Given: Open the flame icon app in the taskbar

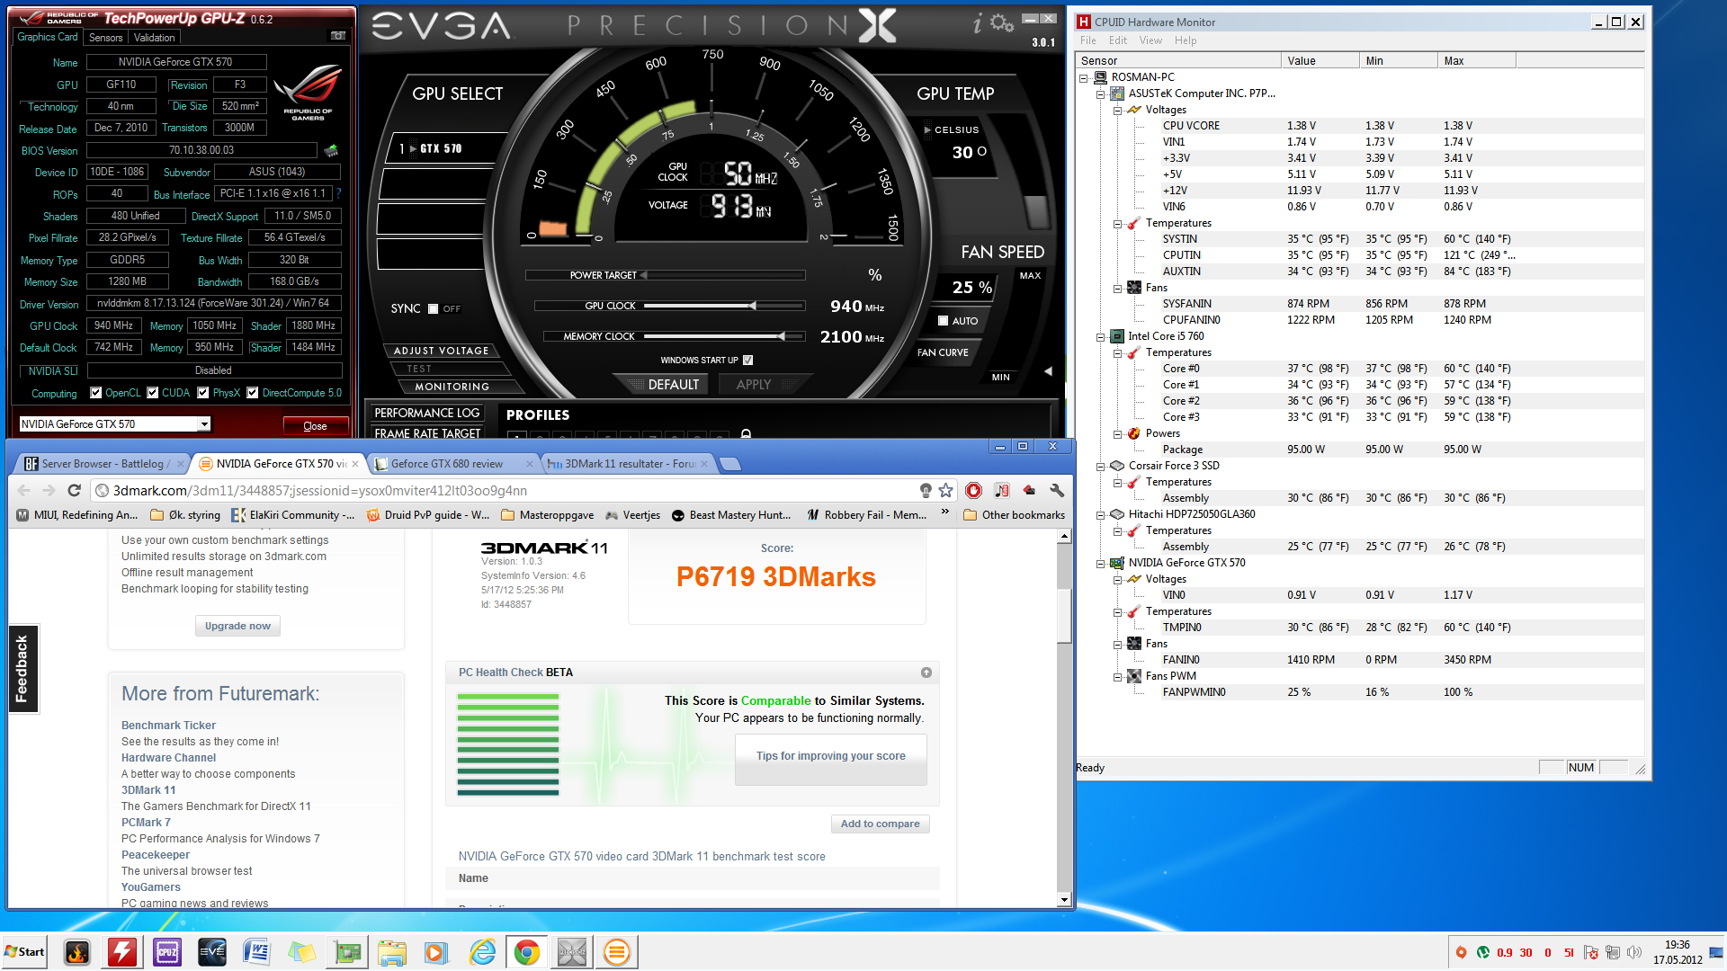Looking at the screenshot, I should coord(77,952).
